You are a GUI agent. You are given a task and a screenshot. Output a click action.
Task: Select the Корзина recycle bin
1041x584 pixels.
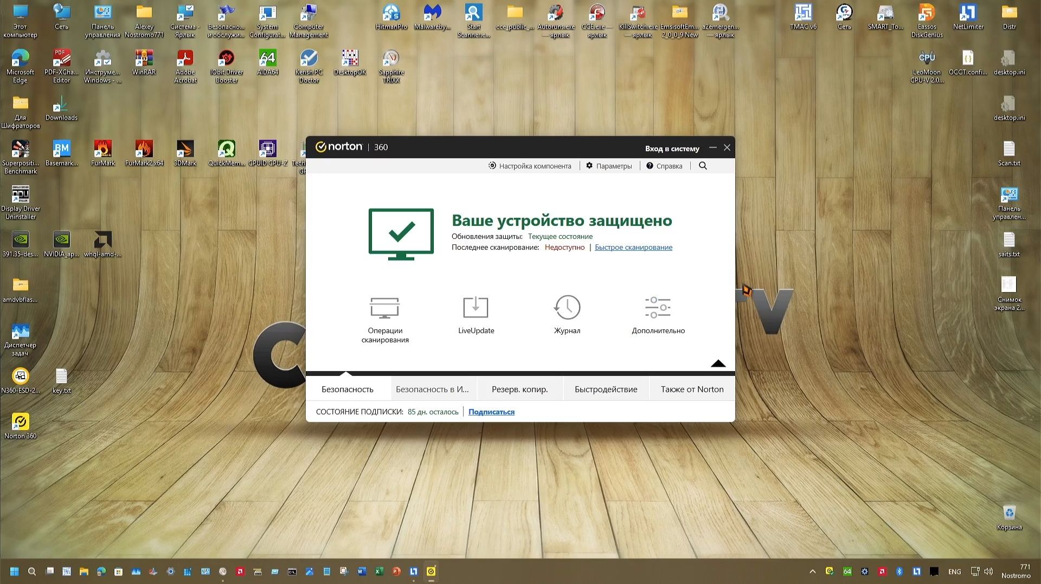pyautogui.click(x=1009, y=517)
